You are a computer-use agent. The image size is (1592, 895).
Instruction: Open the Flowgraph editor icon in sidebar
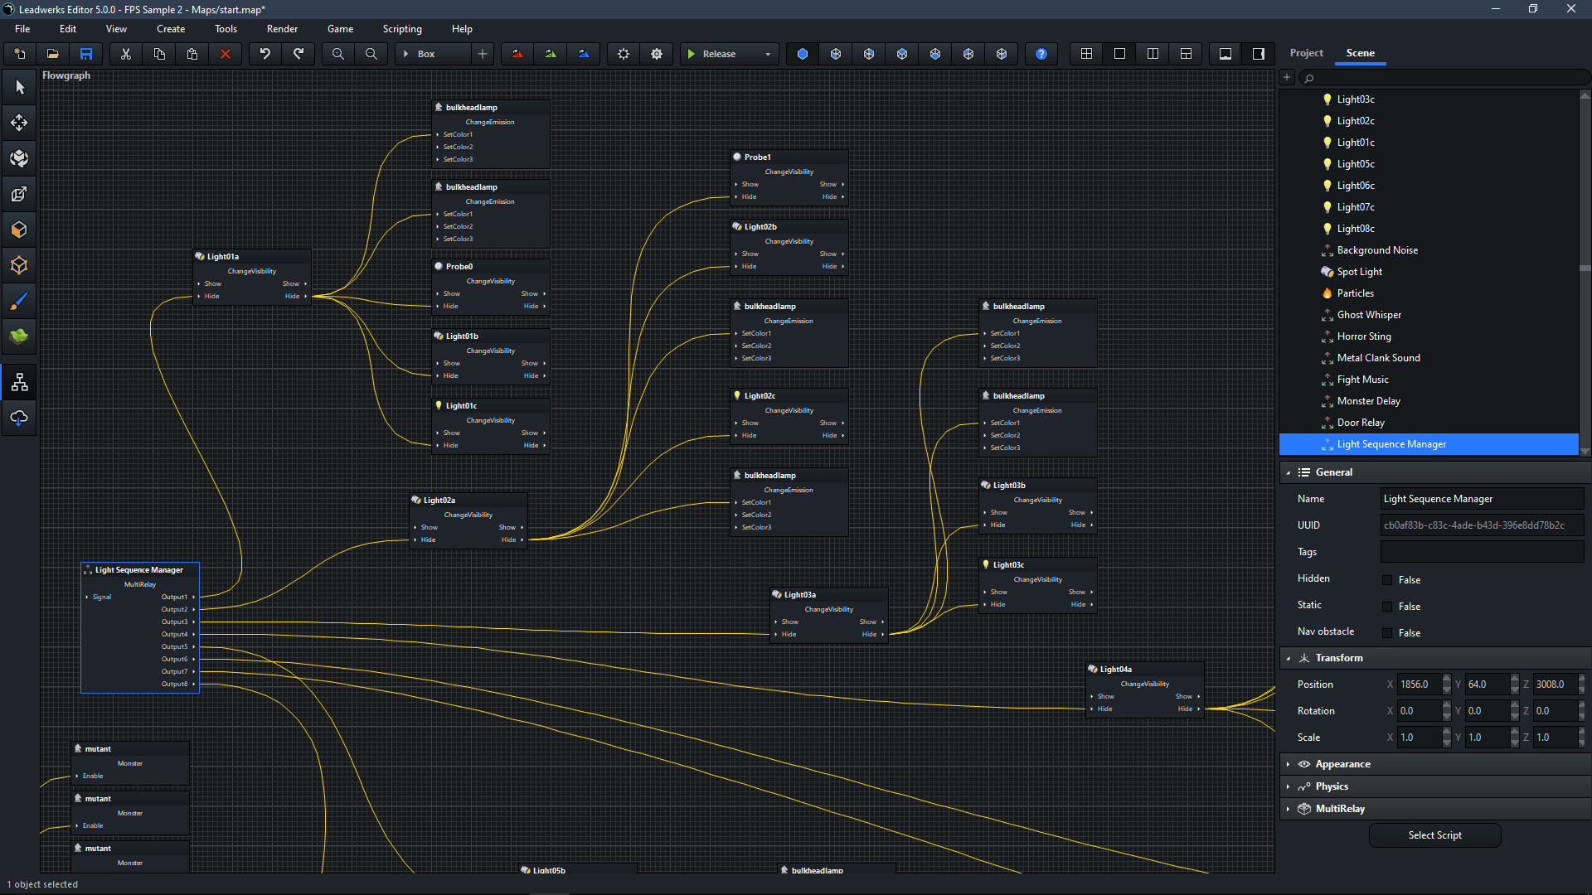pyautogui.click(x=18, y=382)
